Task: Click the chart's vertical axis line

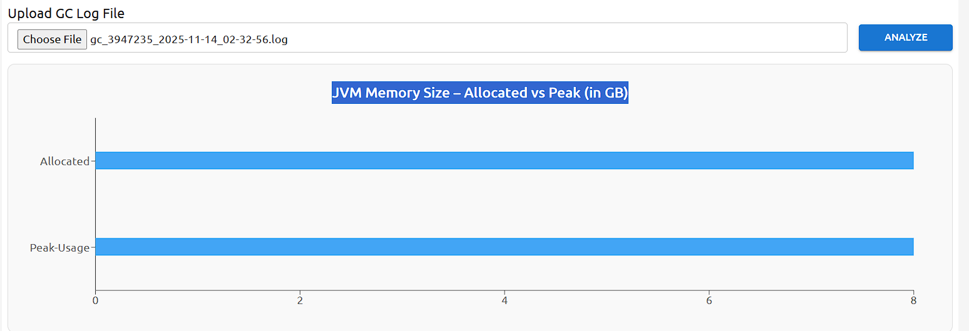Action: pyautogui.click(x=95, y=204)
